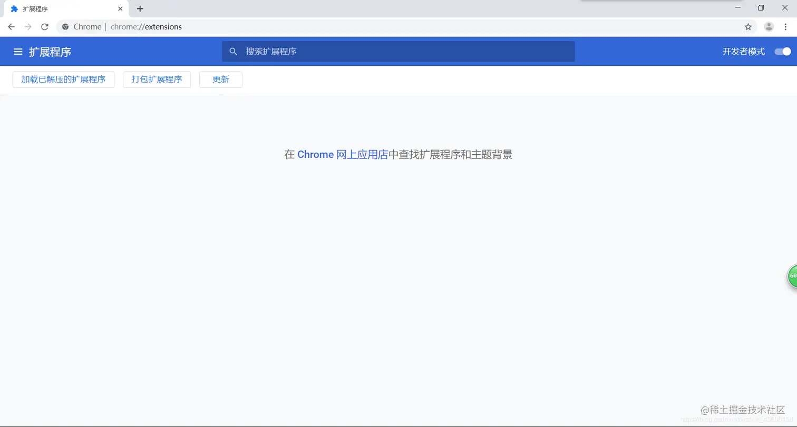The image size is (797, 427).
Task: Open the extensions page hamburger menu
Action: 17,51
